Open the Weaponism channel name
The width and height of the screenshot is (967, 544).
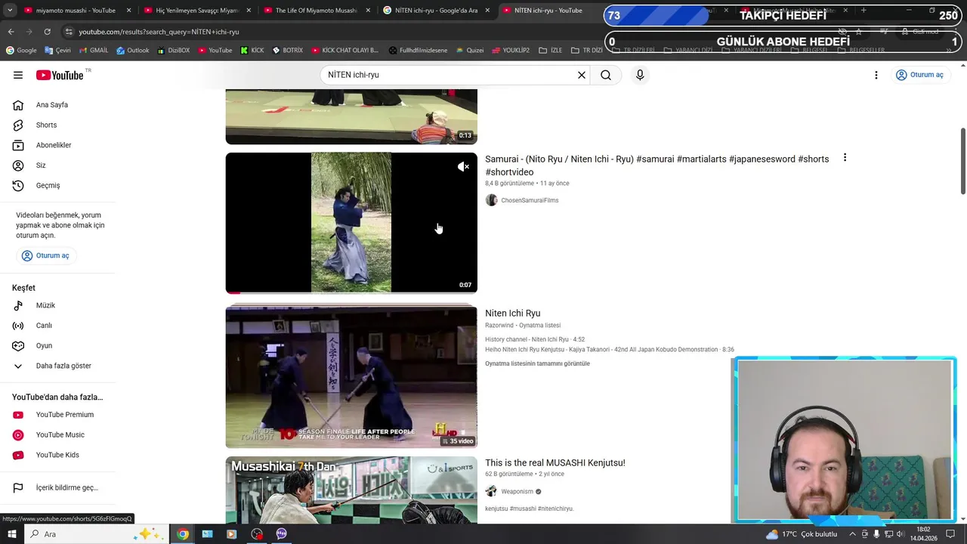(517, 492)
